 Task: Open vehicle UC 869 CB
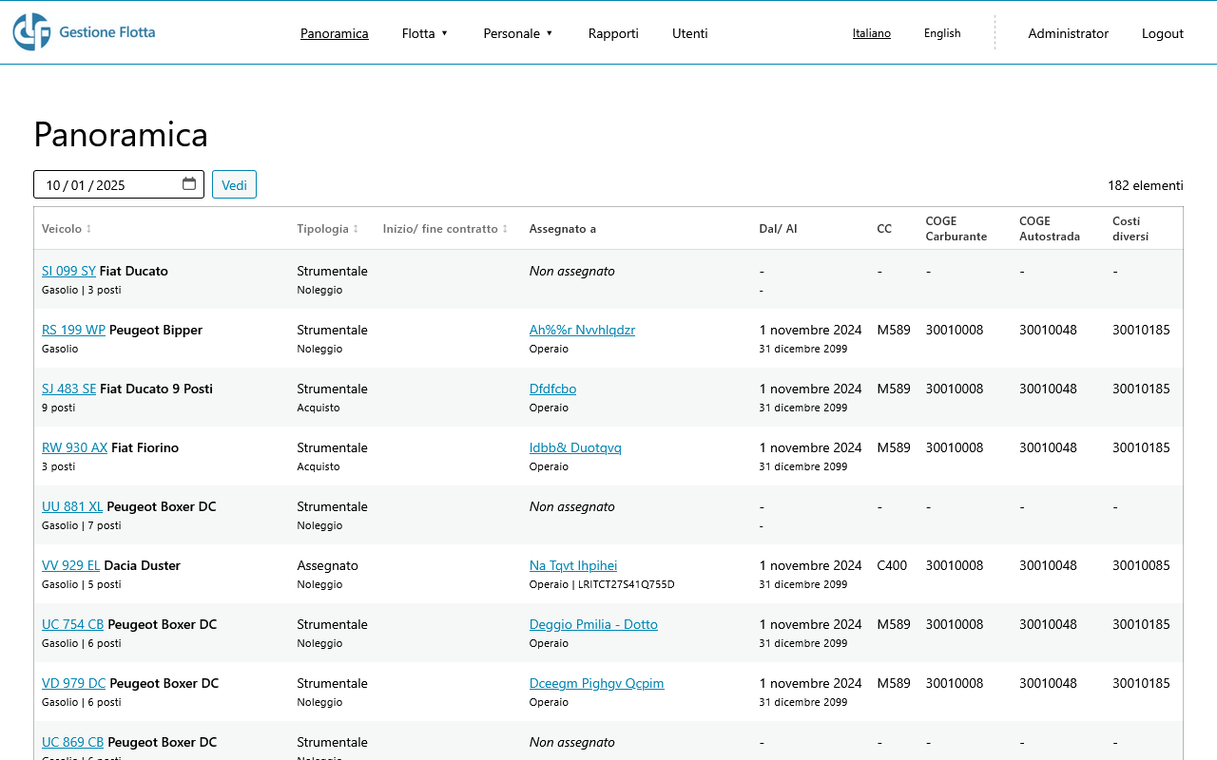point(72,742)
